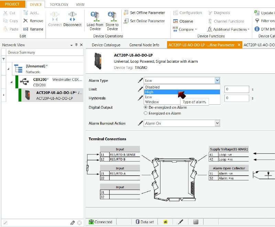Collapse the CBX200 tree node

tap(11, 82)
